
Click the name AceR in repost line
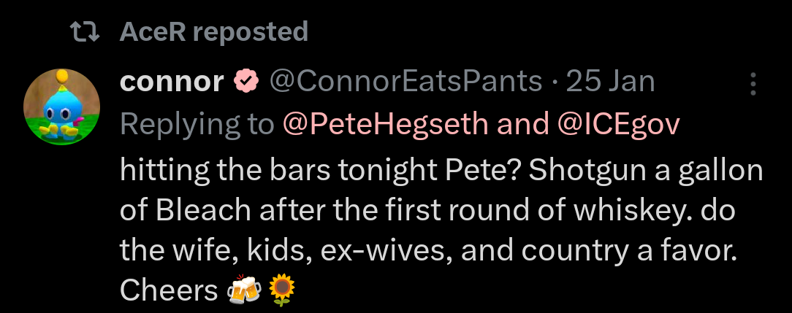coord(152,31)
